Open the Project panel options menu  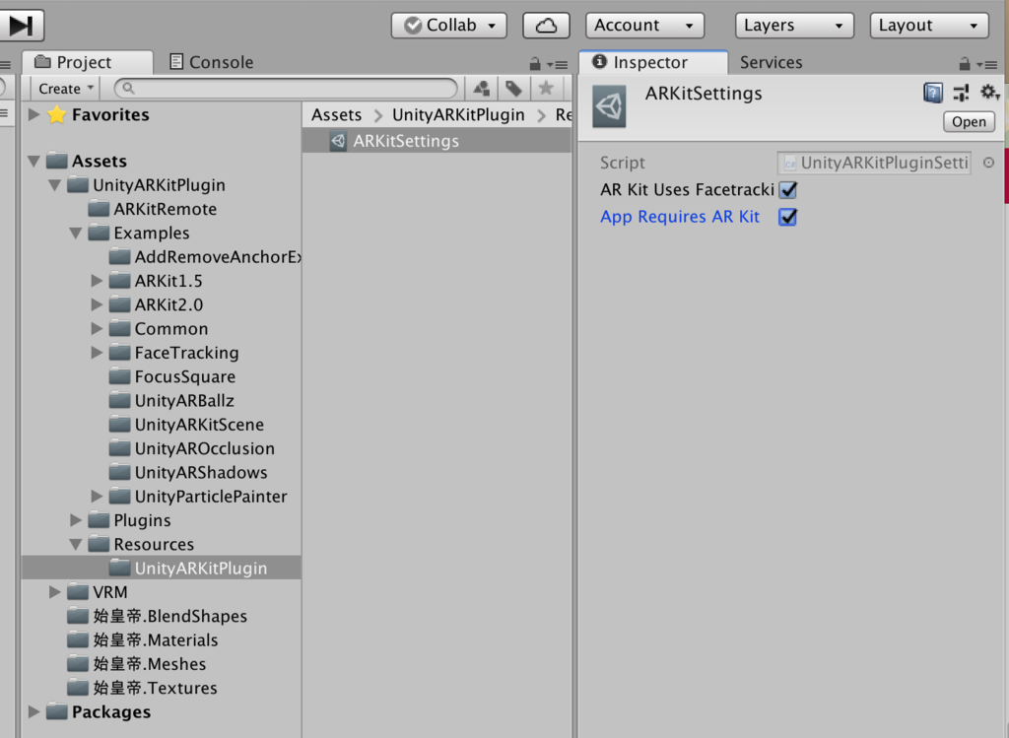pyautogui.click(x=558, y=64)
